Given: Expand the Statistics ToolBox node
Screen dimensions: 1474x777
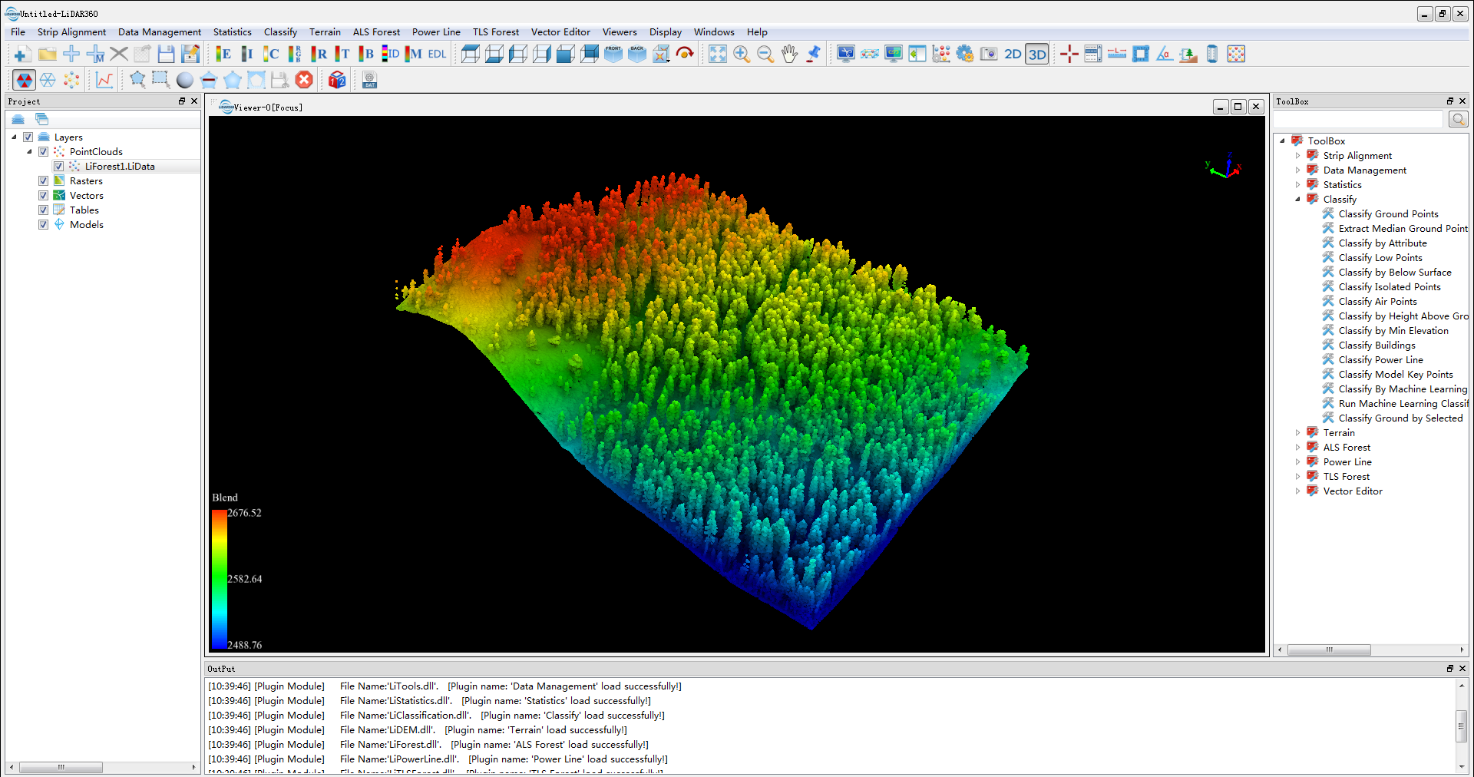Looking at the screenshot, I should 1297,185.
